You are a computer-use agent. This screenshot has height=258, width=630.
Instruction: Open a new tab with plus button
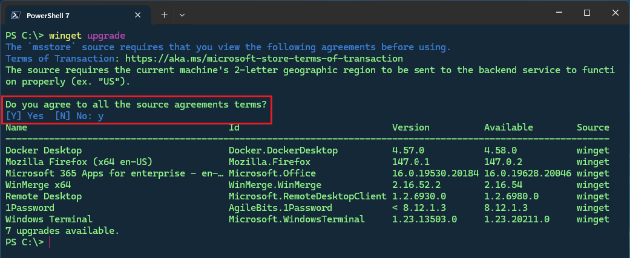[x=164, y=14]
